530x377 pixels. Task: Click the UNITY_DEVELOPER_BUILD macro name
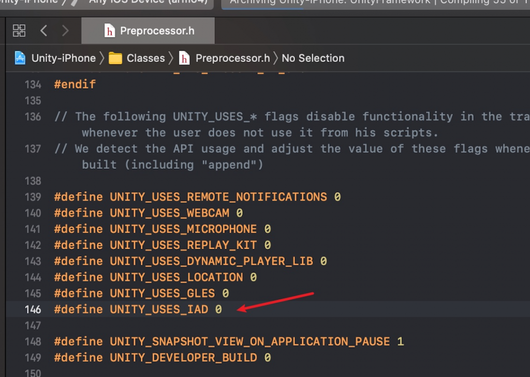183,358
